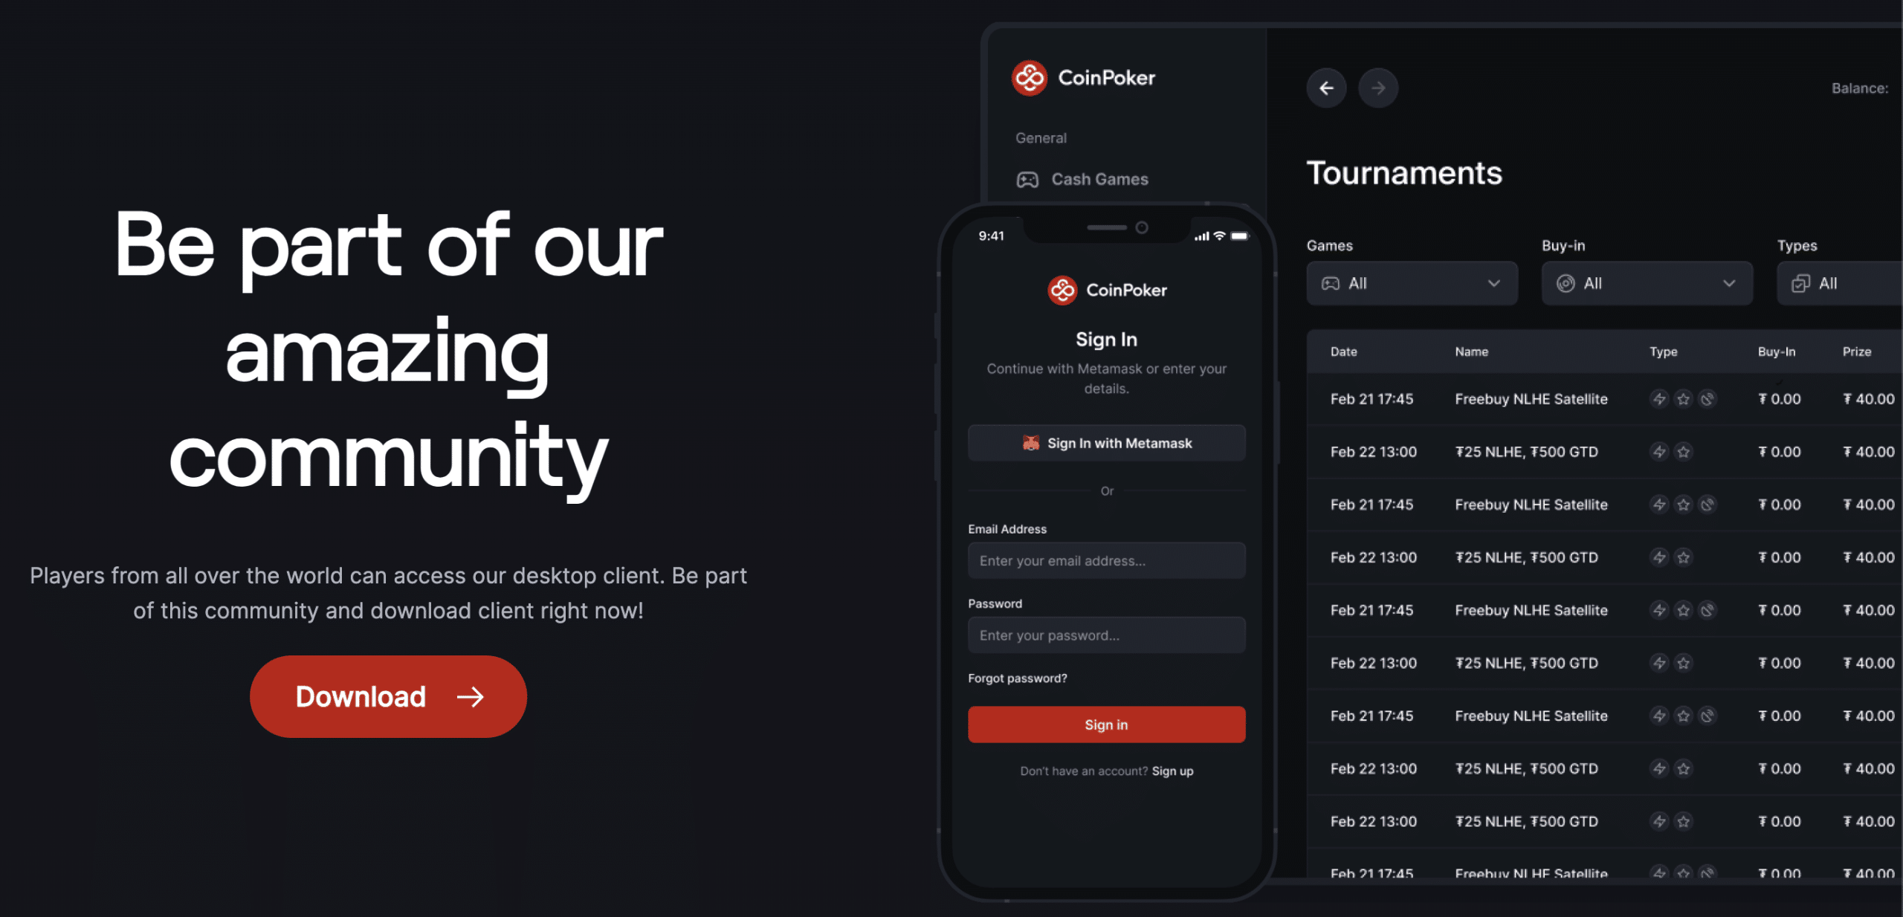Click the Sign up link
Image resolution: width=1903 pixels, height=917 pixels.
click(1172, 769)
